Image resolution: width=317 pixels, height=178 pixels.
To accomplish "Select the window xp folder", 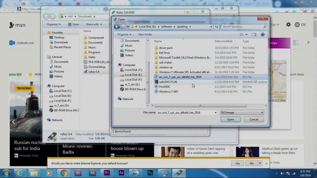I will 165,67.
